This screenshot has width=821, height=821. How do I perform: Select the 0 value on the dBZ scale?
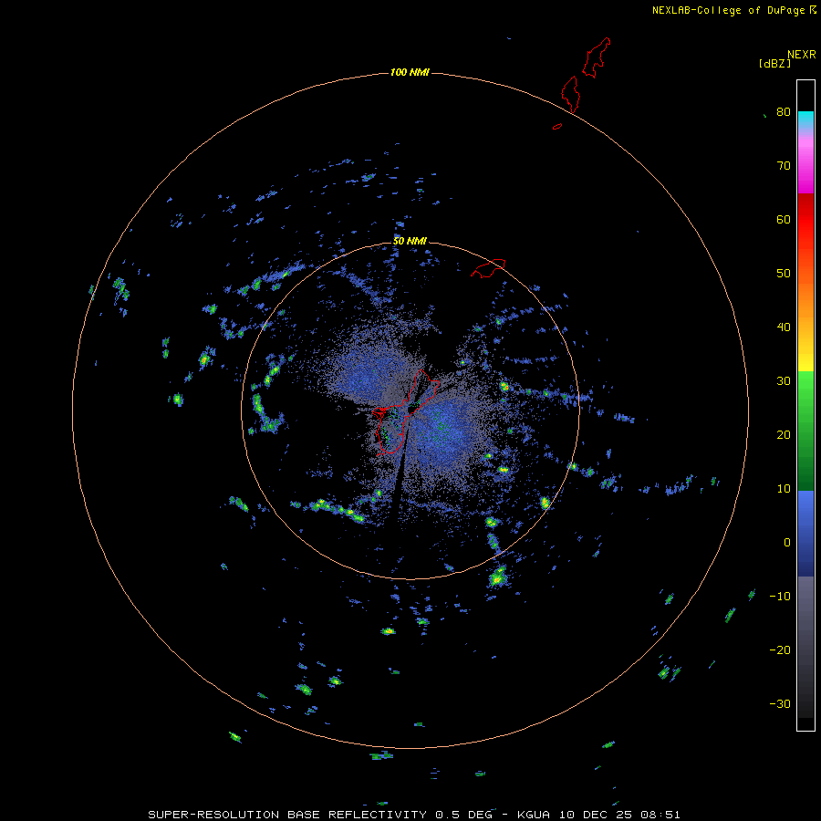coord(787,543)
